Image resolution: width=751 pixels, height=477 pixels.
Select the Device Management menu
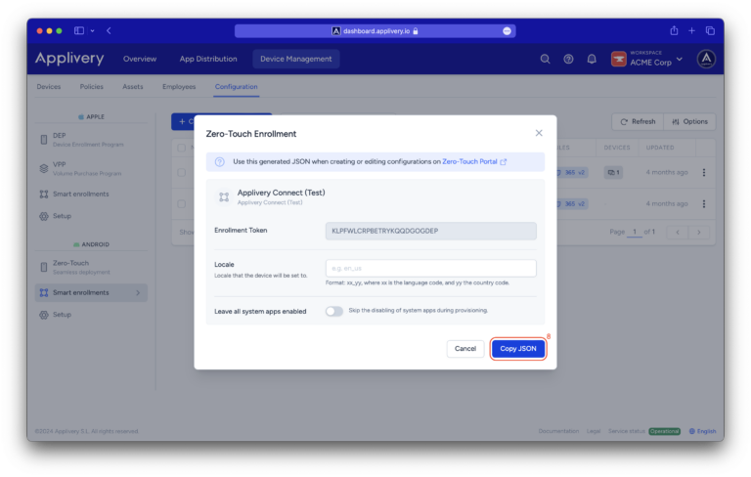point(296,59)
